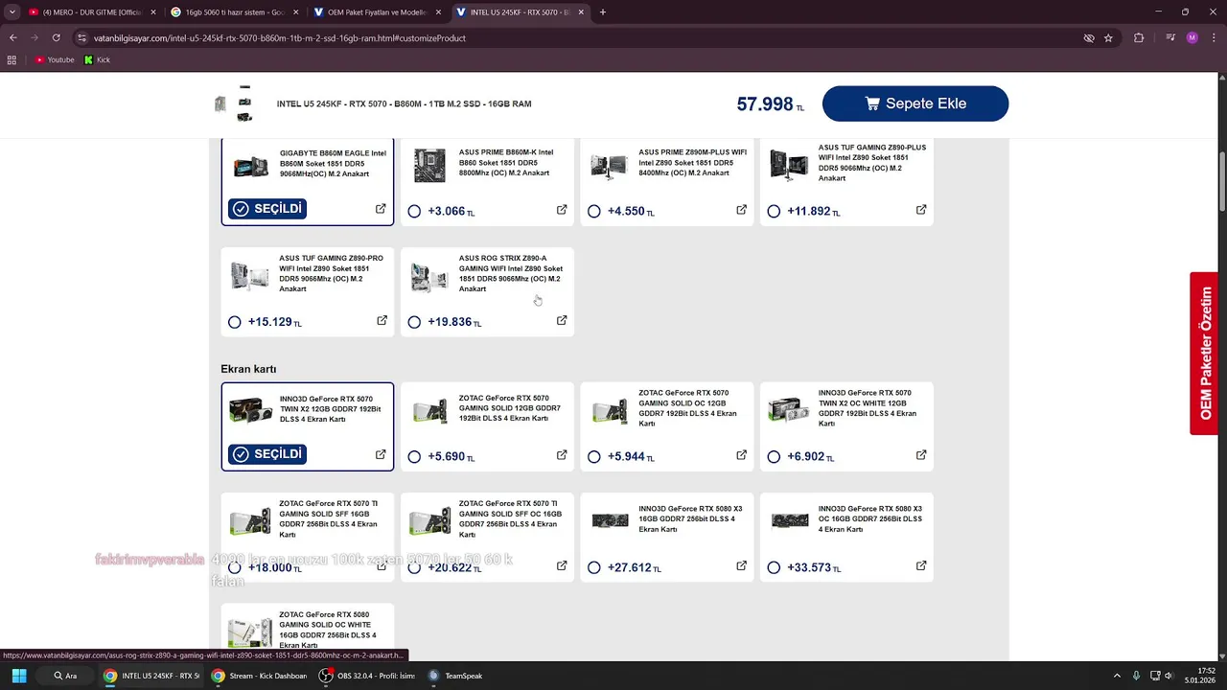Open external link for GIGABYTE B860M EAGLE motherboard

[x=381, y=209]
